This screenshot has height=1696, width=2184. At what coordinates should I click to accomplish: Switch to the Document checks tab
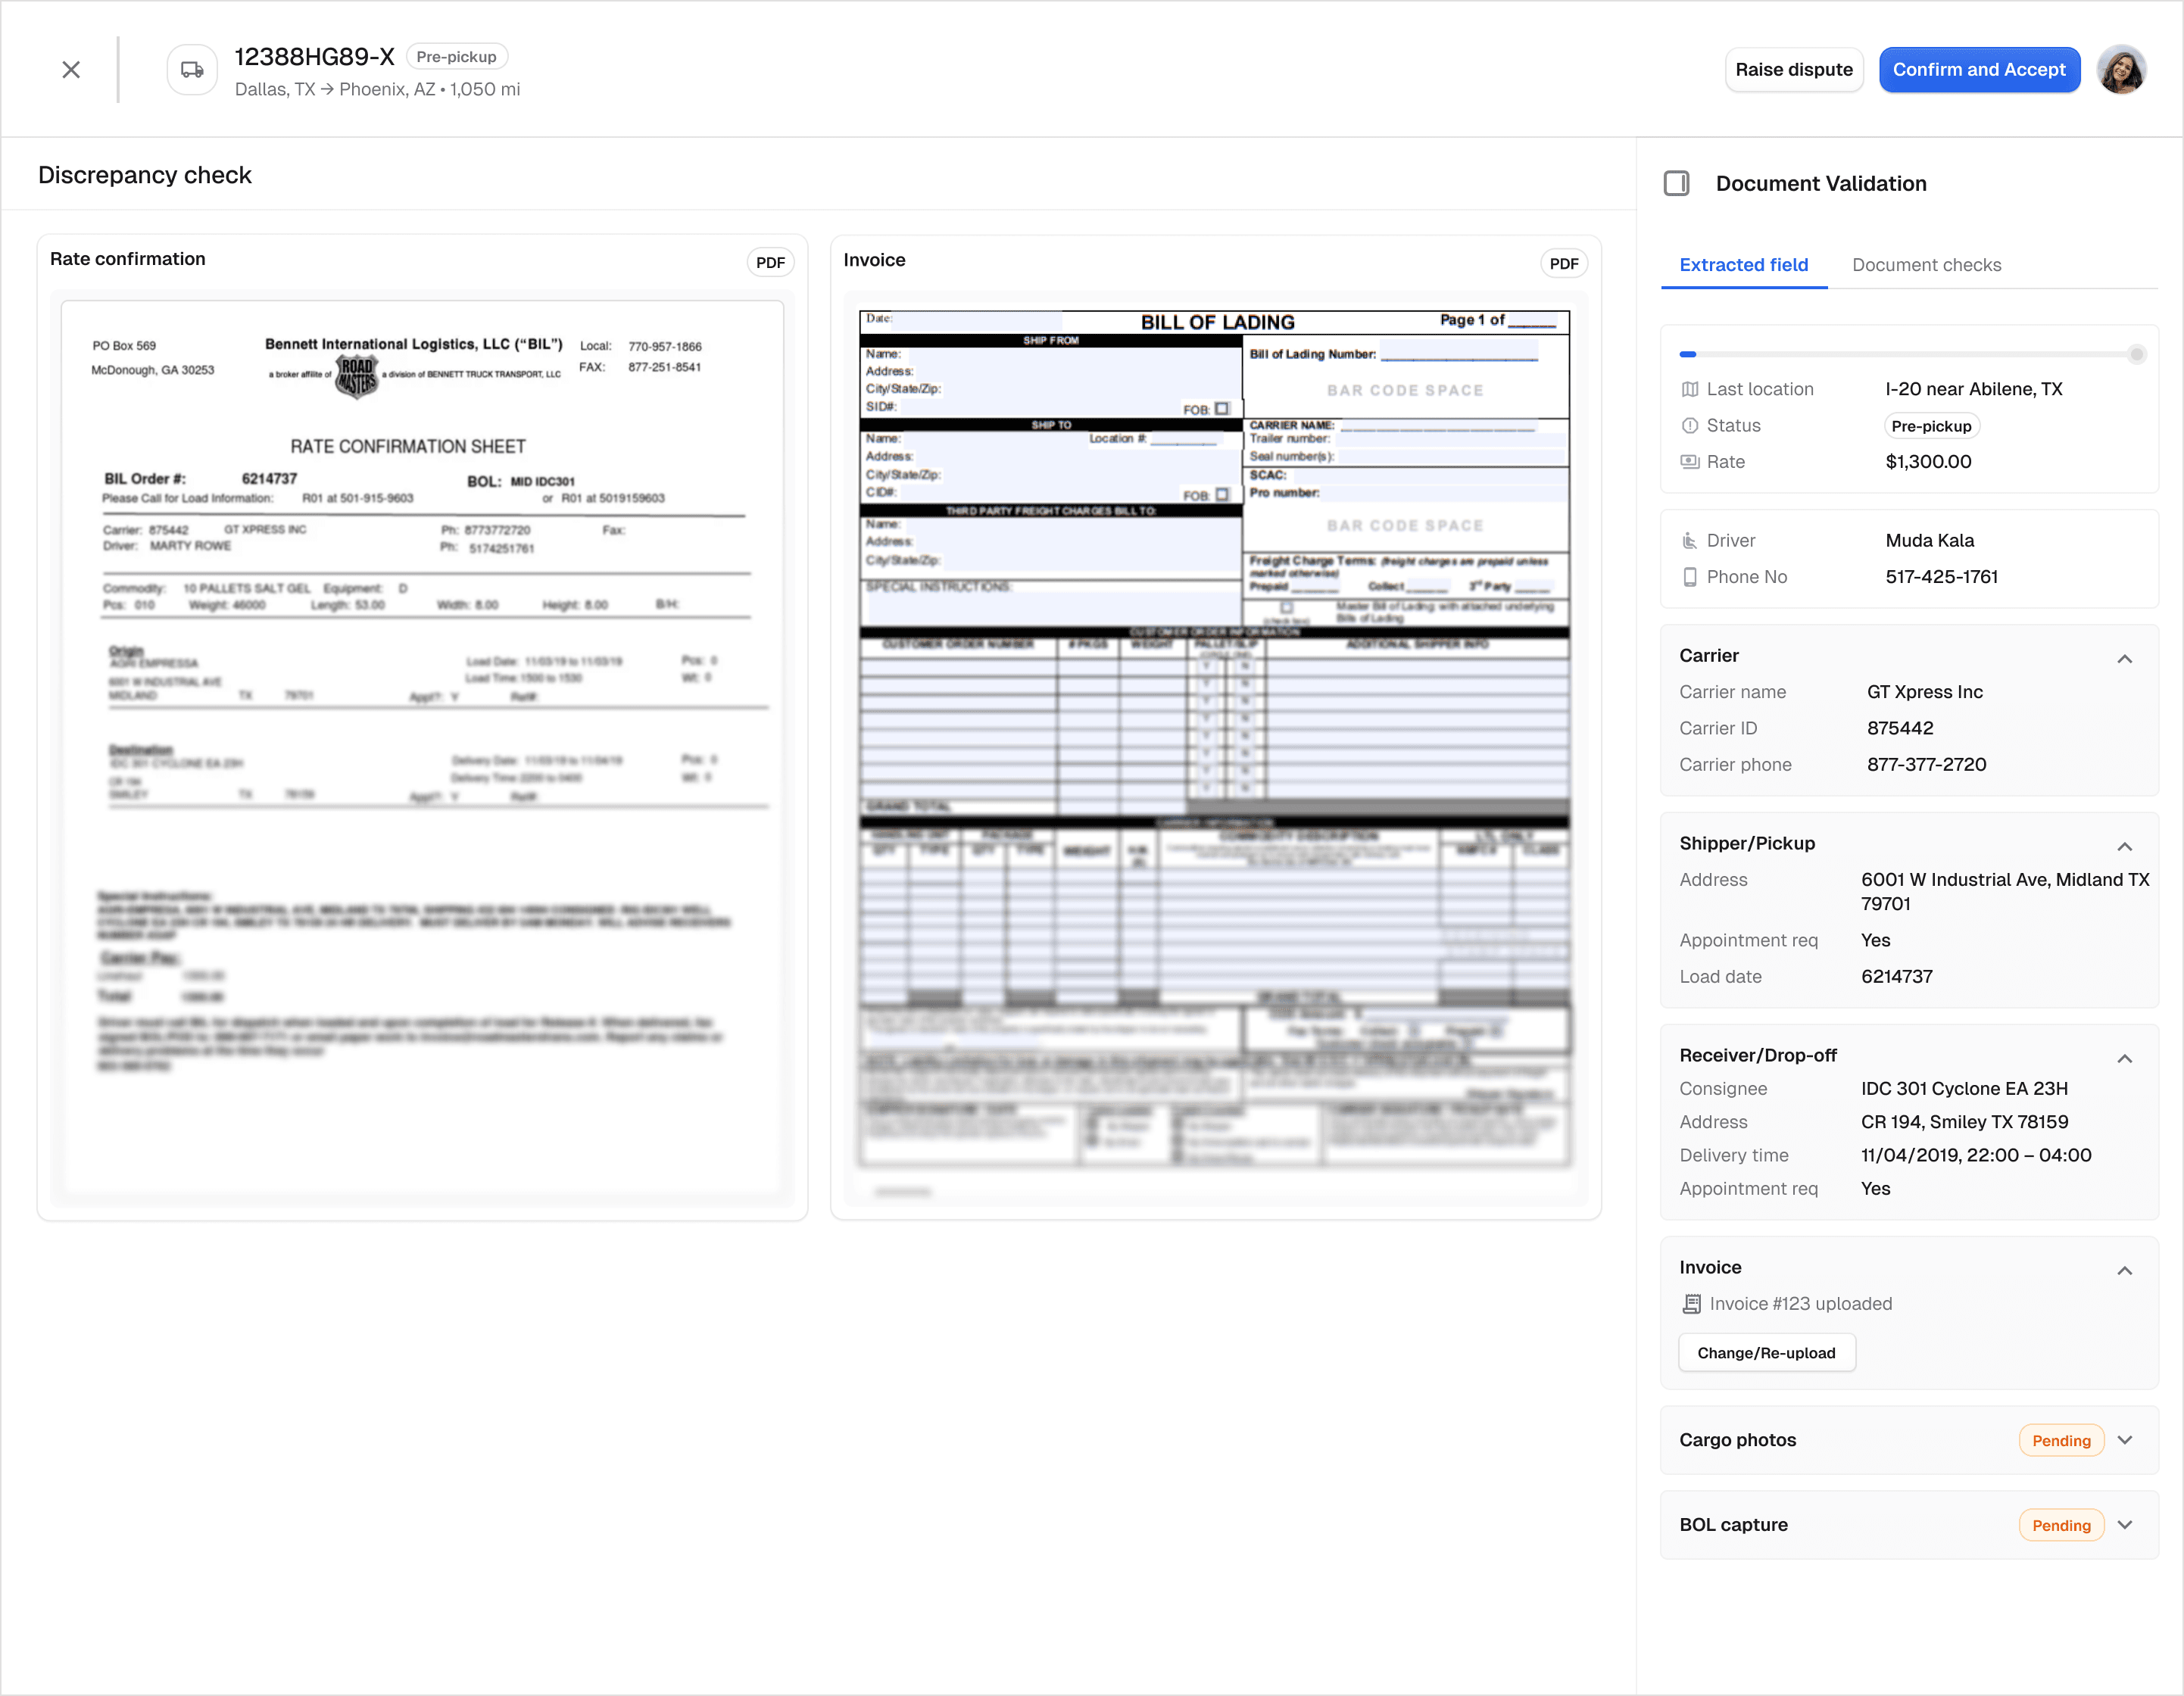point(1926,265)
